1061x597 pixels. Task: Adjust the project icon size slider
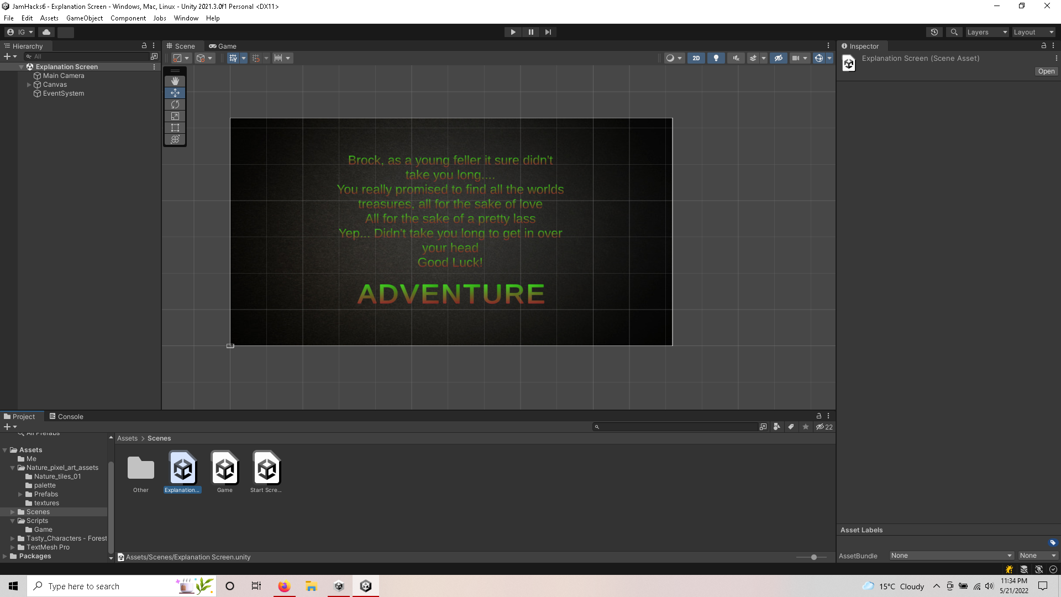(813, 557)
